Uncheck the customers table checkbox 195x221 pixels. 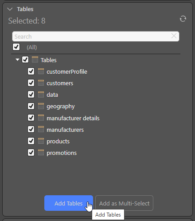point(31,83)
